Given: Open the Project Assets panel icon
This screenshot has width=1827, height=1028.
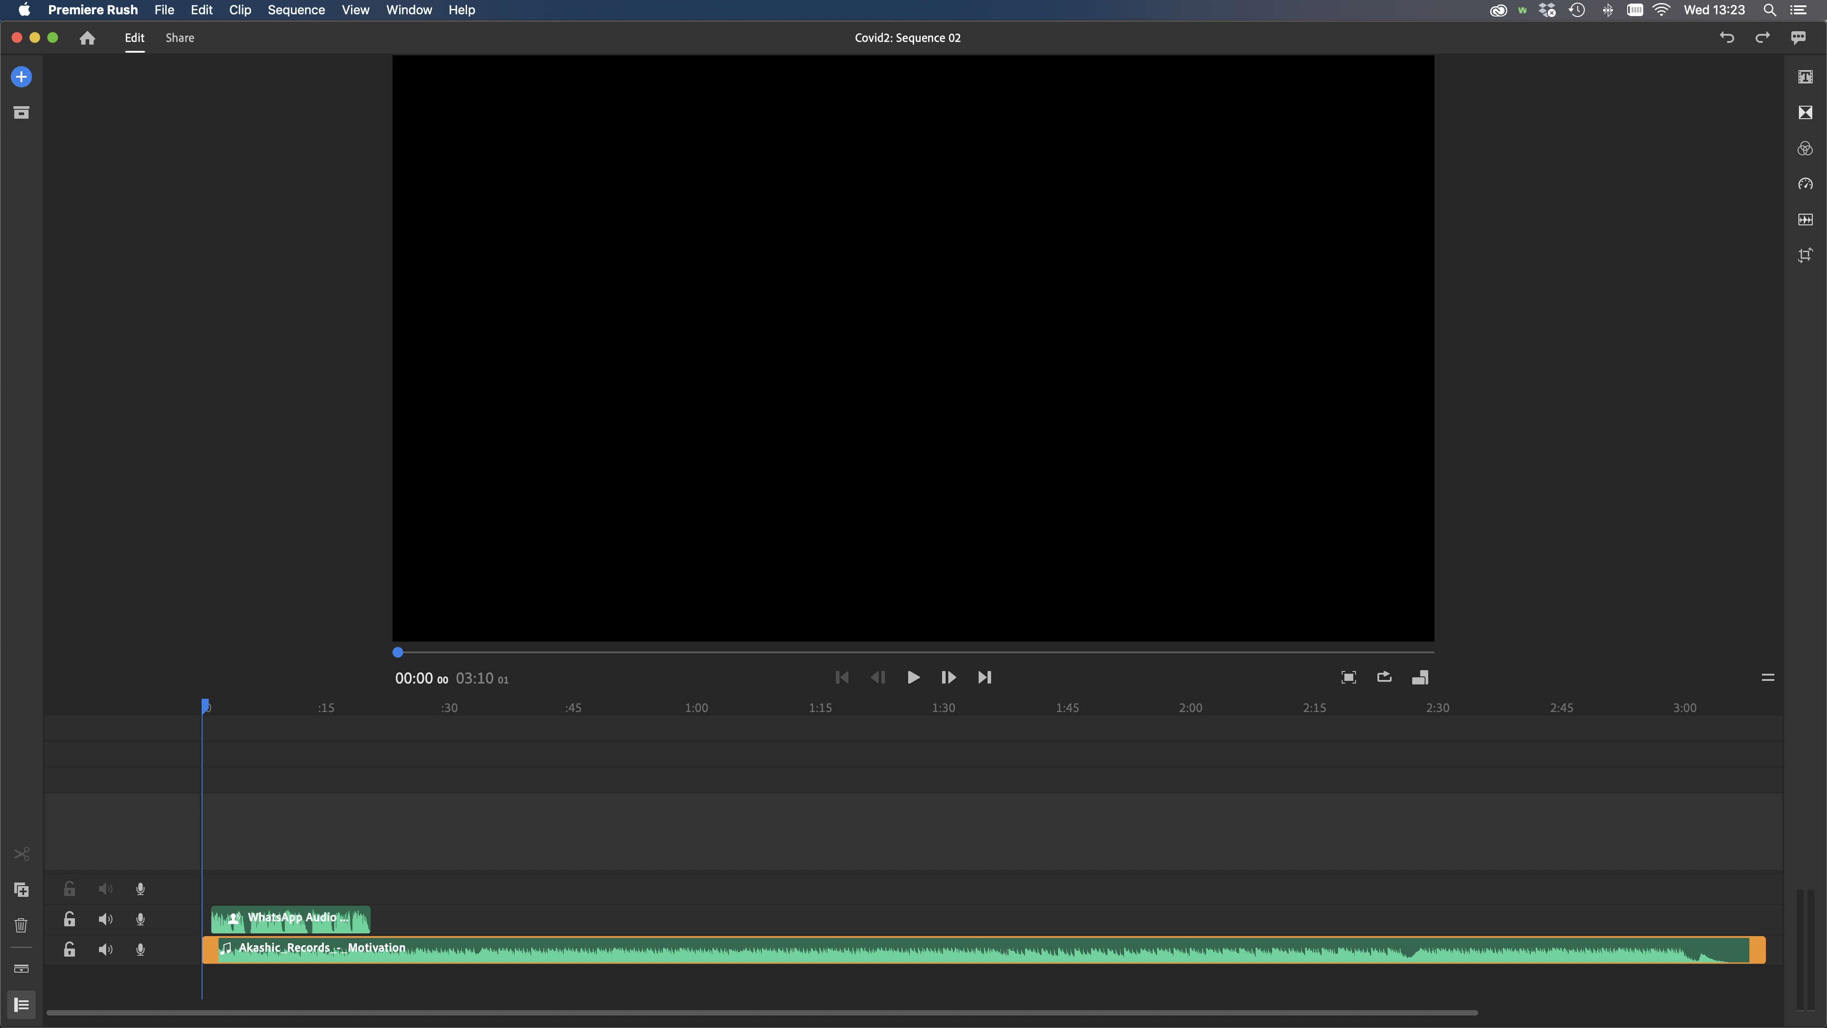Looking at the screenshot, I should (21, 113).
